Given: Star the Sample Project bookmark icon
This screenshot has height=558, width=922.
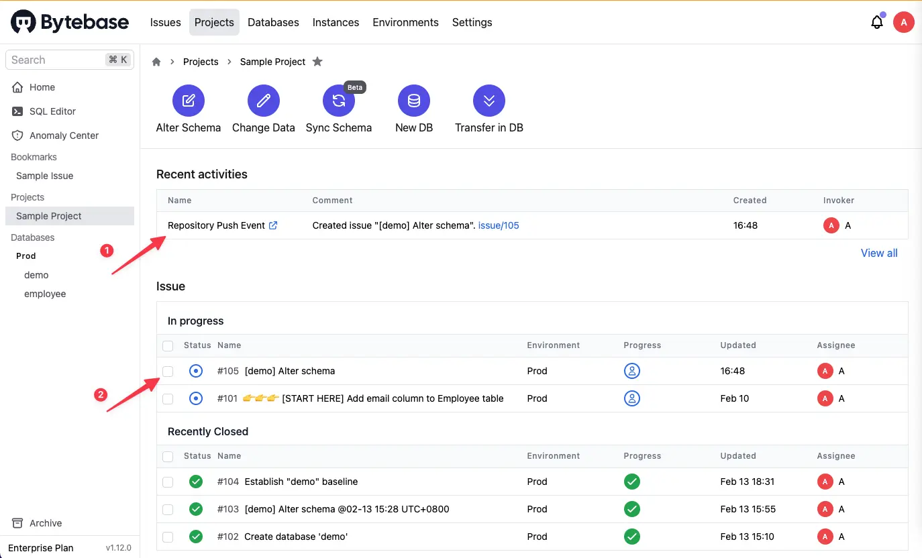Looking at the screenshot, I should pyautogui.click(x=317, y=62).
